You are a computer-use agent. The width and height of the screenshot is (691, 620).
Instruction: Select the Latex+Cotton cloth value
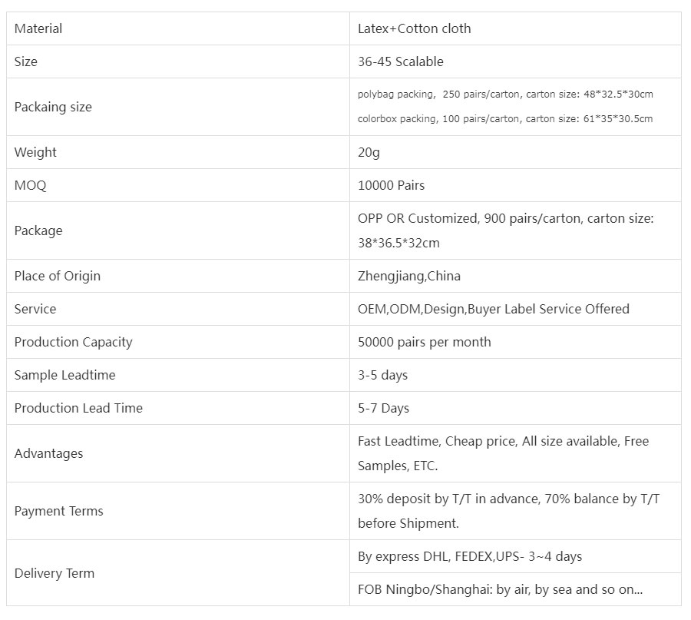414,28
